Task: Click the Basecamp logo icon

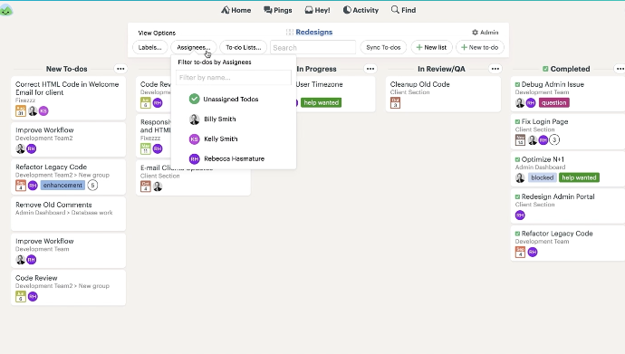Action: pyautogui.click(x=6, y=10)
